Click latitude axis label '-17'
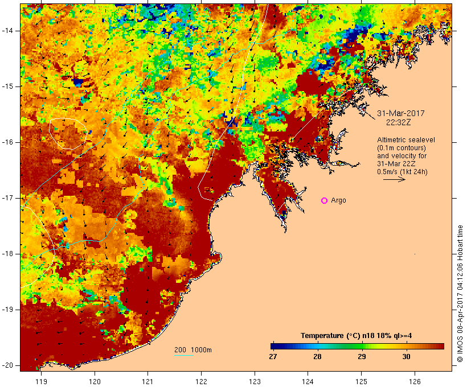 (x=7, y=198)
